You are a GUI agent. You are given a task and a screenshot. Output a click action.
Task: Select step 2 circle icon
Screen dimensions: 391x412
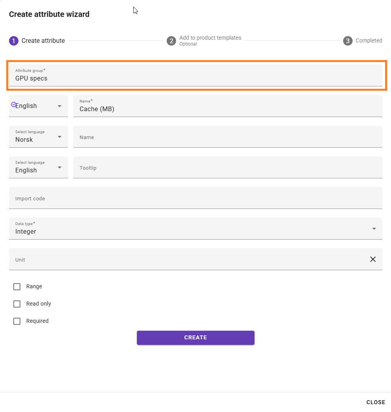coord(171,41)
